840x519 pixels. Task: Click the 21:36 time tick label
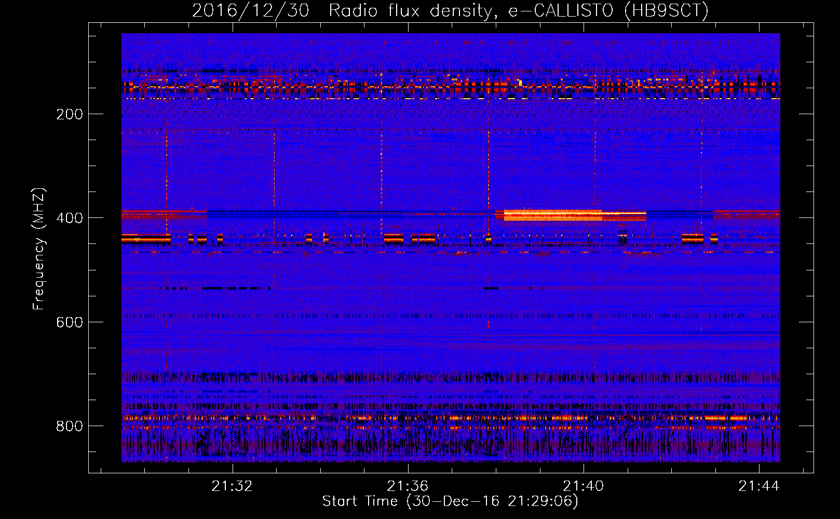click(408, 486)
